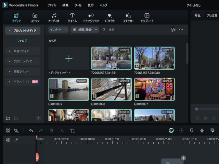This screenshot has width=219, height=164.
Task: Click the メディアをインポート plus tile
Action: [x=69, y=58]
